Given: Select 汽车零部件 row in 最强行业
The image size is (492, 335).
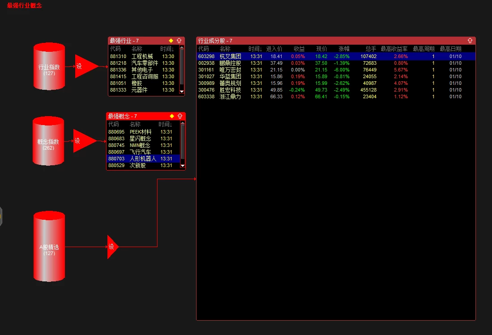Looking at the screenshot, I should click(x=144, y=63).
